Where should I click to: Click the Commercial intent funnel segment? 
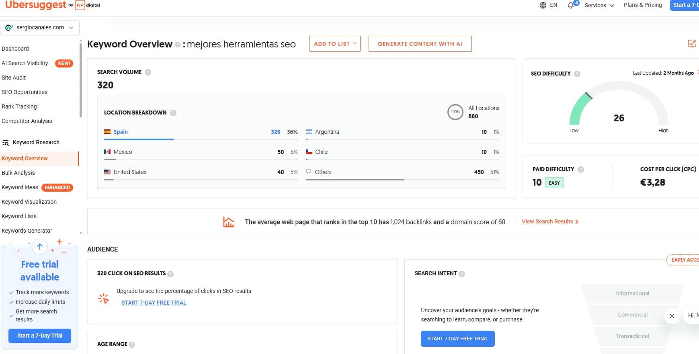pos(632,315)
